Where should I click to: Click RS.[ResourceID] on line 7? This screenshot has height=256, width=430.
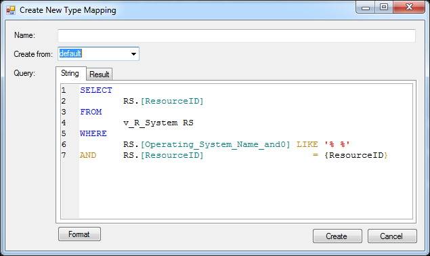click(163, 155)
